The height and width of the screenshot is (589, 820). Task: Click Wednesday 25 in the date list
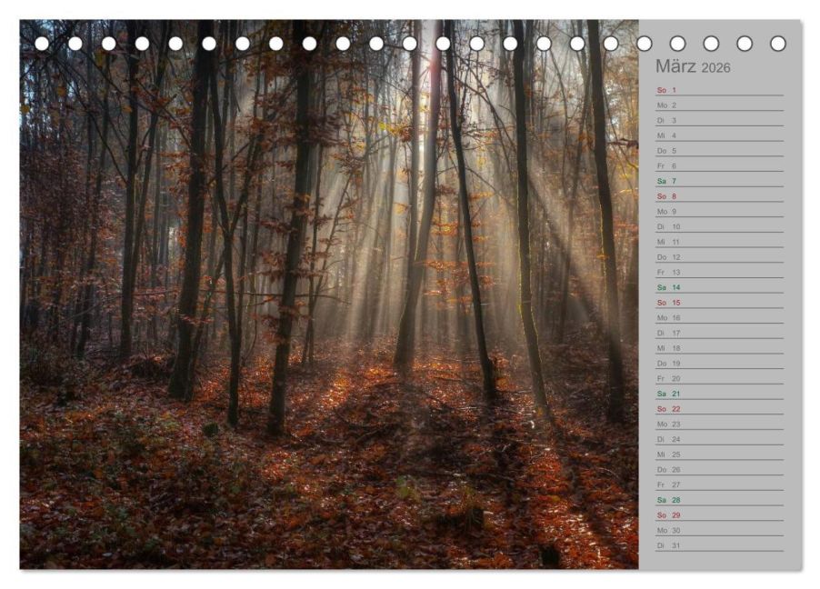[720, 454]
